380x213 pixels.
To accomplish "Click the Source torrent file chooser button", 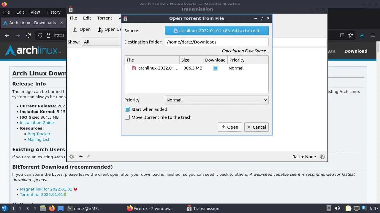I will pyautogui.click(x=216, y=31).
